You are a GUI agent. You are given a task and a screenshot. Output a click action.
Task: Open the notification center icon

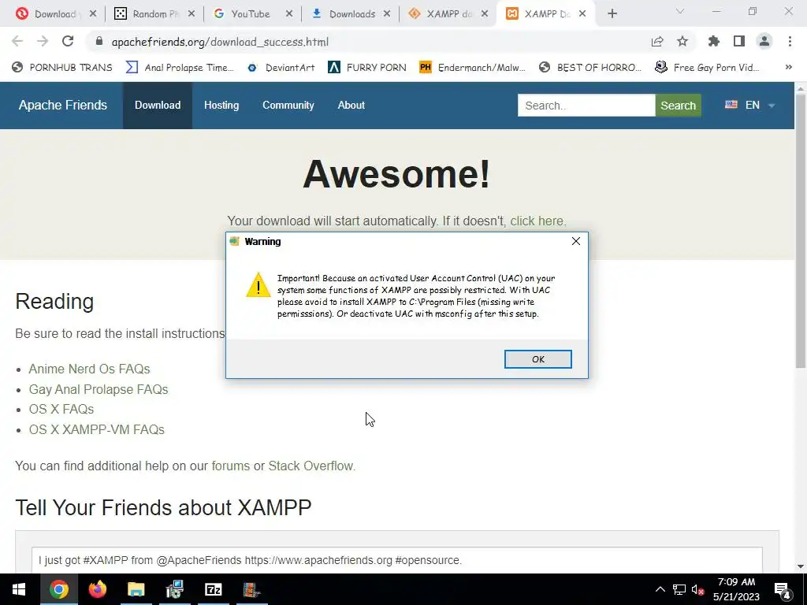[783, 589]
